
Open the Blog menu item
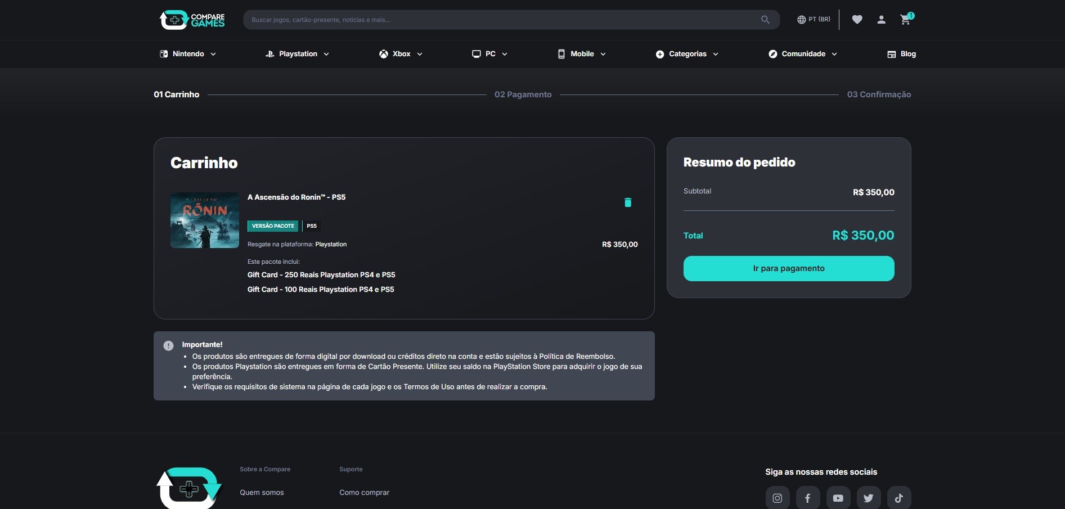tap(902, 54)
